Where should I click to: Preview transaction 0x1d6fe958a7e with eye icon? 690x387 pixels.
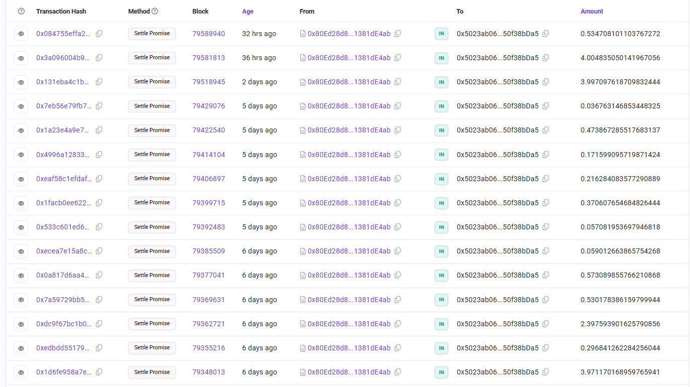(x=21, y=372)
